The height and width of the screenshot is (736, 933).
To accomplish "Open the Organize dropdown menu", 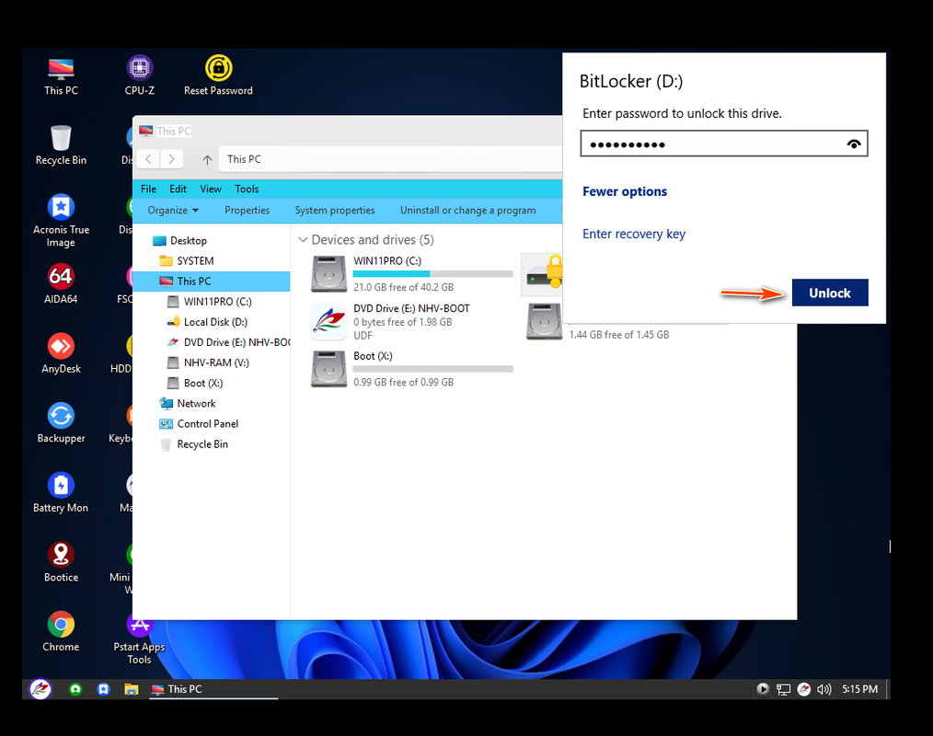I will pos(173,210).
